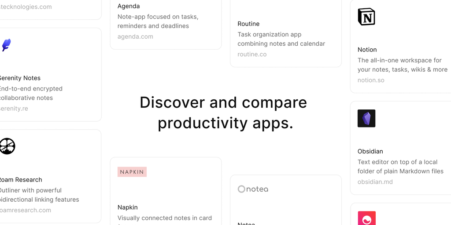451x225 pixels.
Task: Visit the obsidian.md link
Action: click(x=375, y=182)
